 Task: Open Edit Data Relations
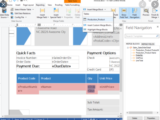point(21,14)
